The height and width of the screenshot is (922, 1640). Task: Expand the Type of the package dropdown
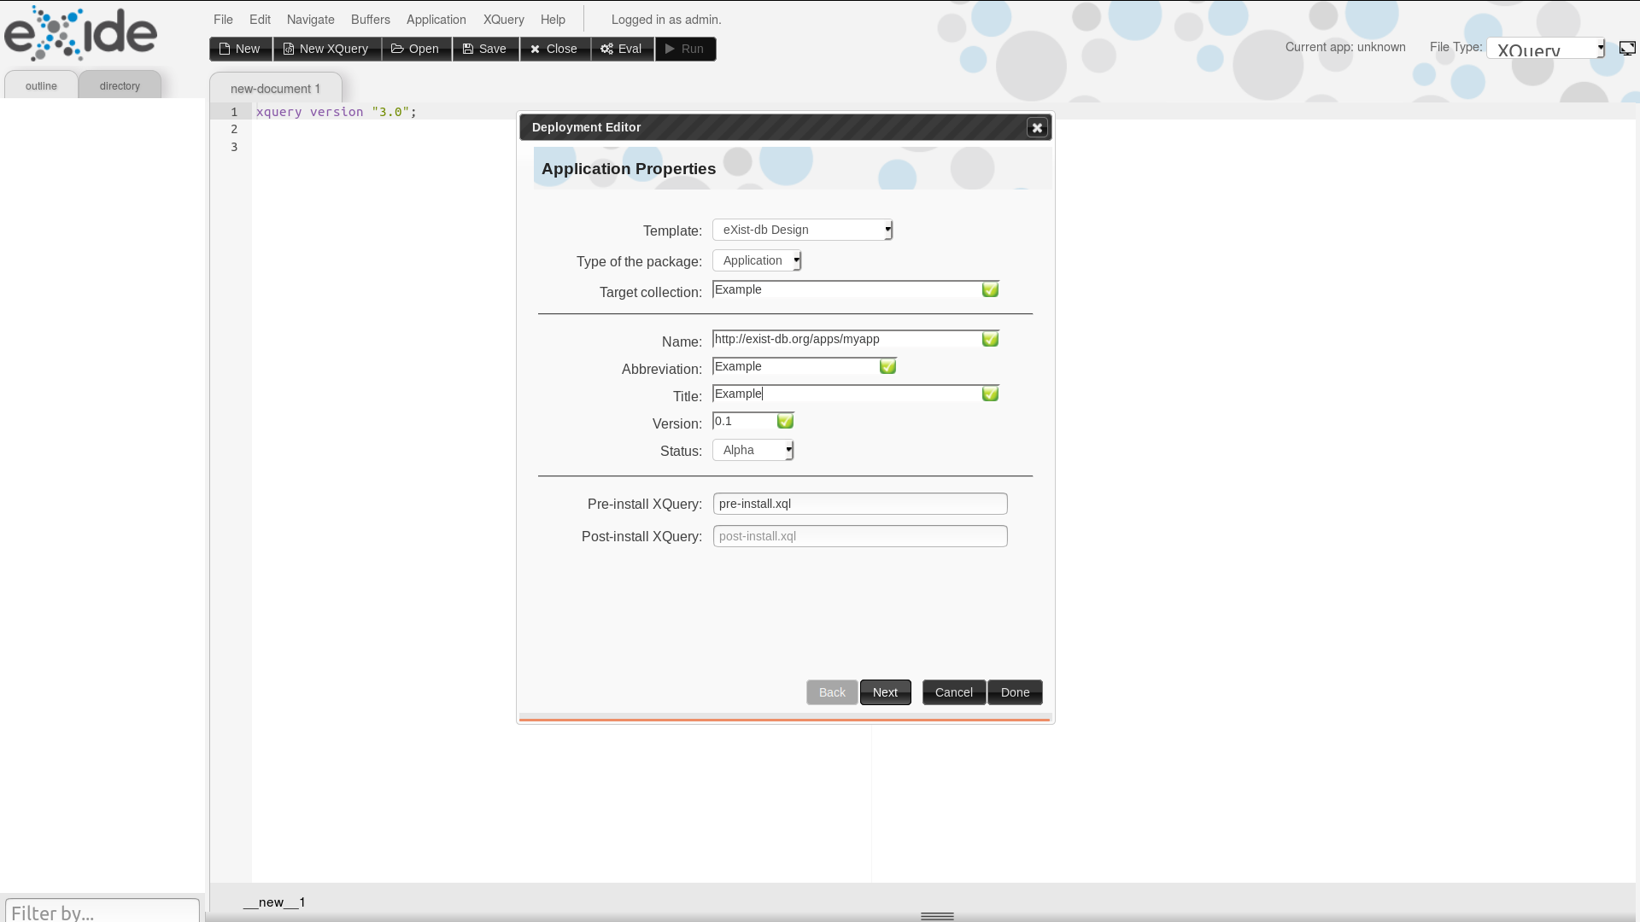[x=757, y=260]
